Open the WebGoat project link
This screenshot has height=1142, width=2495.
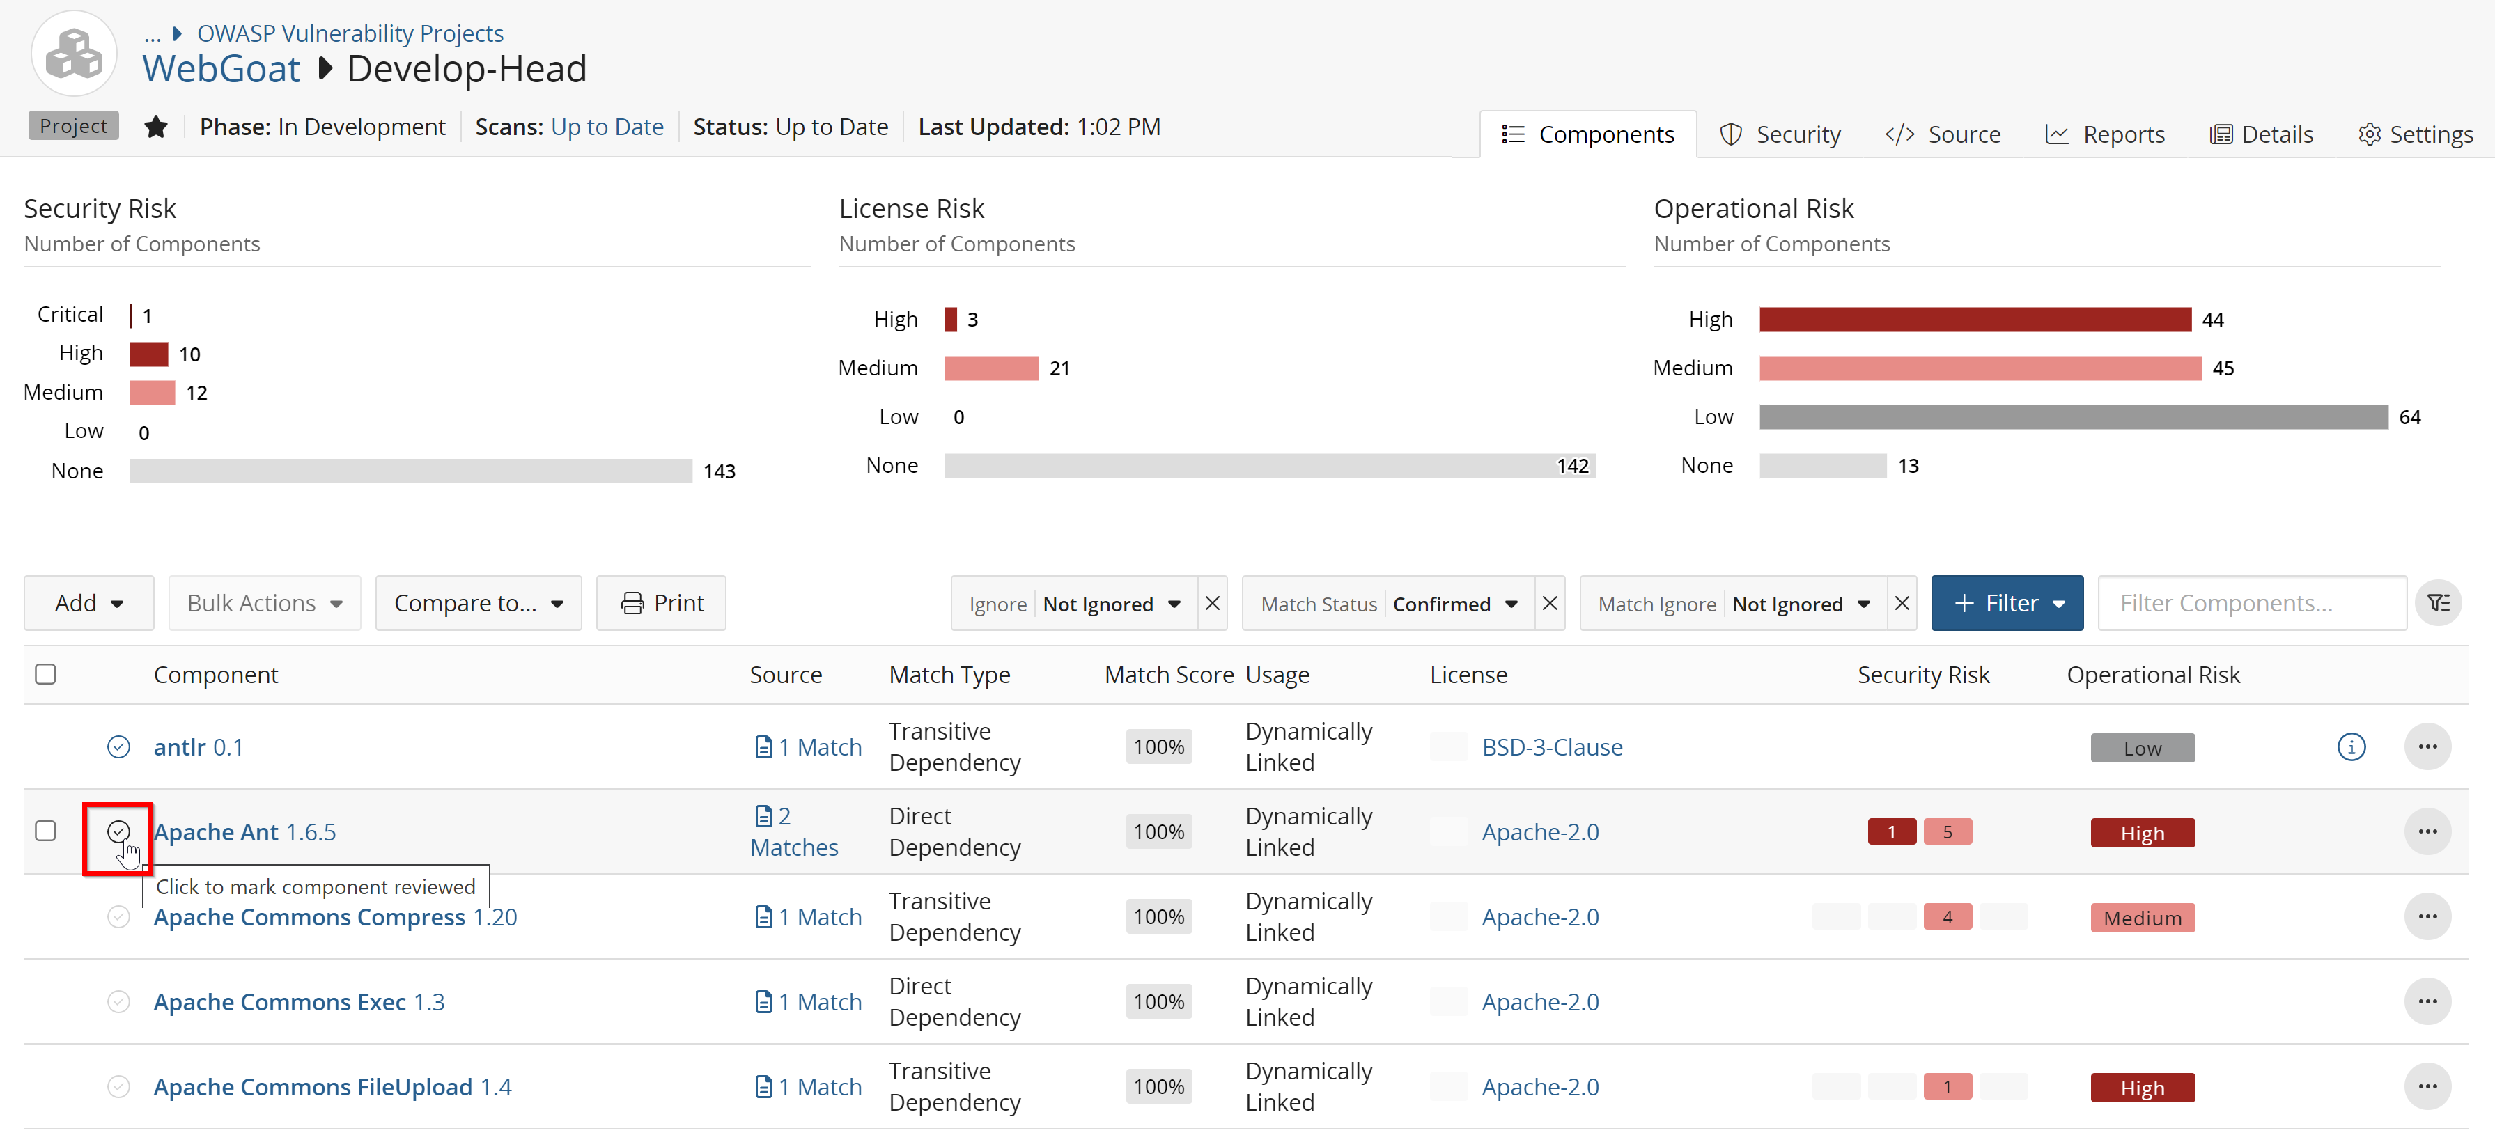[x=221, y=70]
